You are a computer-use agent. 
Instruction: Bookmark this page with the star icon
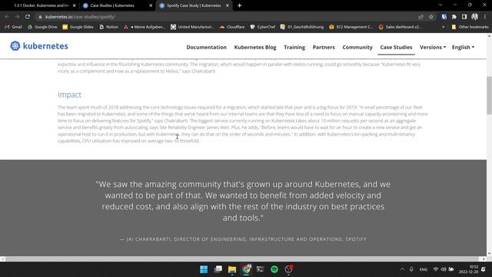coord(431,17)
